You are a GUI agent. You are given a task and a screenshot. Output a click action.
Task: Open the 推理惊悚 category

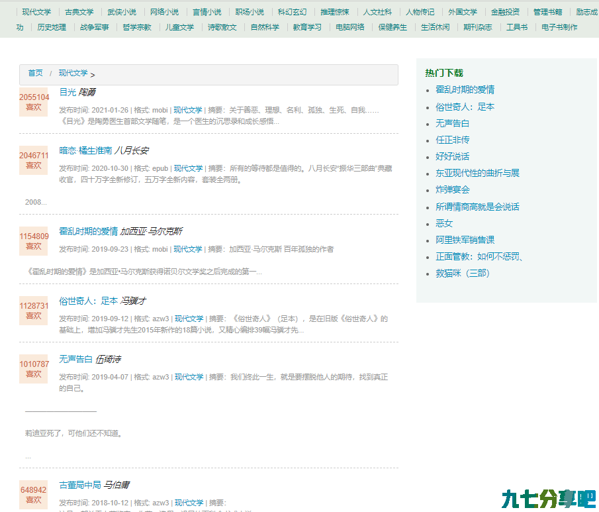[x=335, y=12]
